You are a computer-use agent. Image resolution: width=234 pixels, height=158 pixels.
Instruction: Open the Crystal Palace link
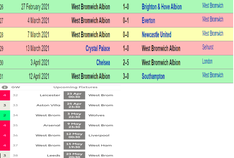98,48
